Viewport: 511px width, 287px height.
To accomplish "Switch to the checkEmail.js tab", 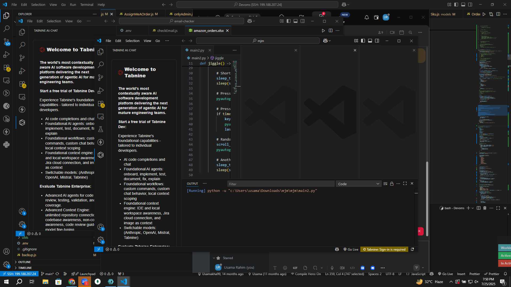I will 167,31.
